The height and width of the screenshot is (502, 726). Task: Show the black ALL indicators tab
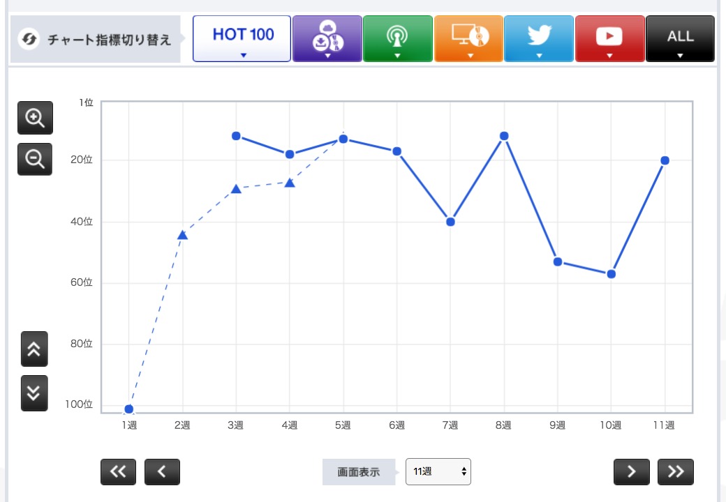tap(680, 39)
